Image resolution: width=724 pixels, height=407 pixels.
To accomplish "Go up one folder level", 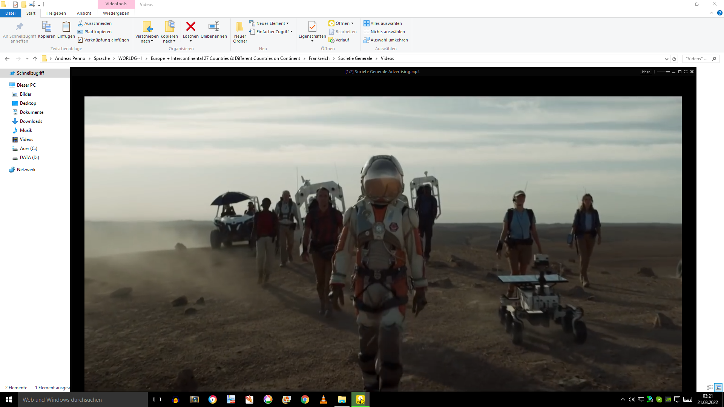I will click(x=35, y=59).
